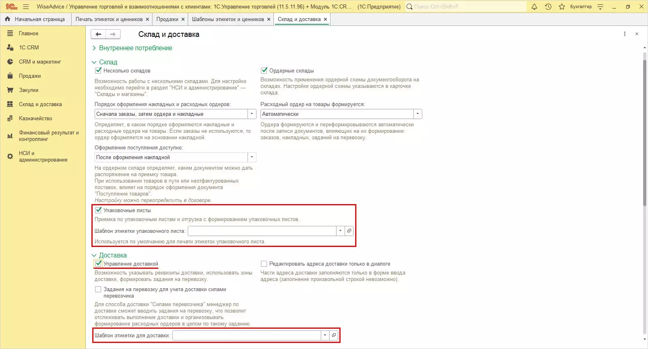Click the Финансовый результат chart icon
The width and height of the screenshot is (648, 349).
click(x=10, y=136)
